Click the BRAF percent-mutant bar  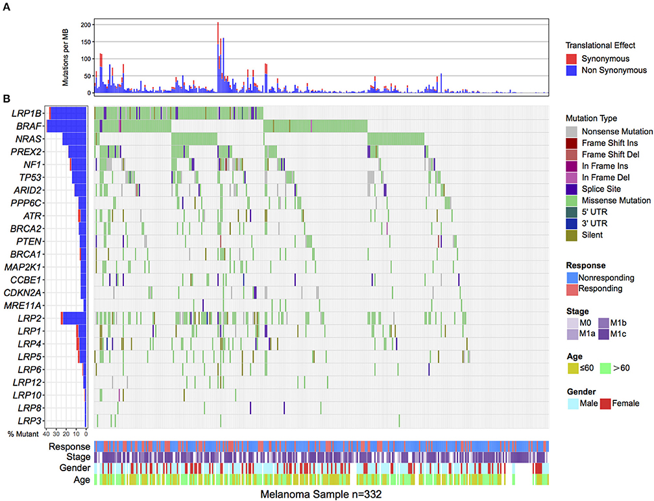tap(66, 127)
